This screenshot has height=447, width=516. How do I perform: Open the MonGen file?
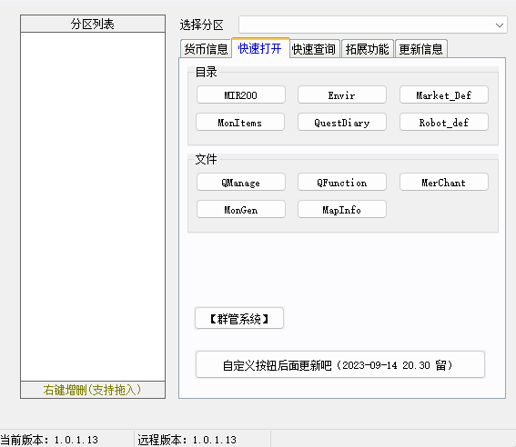241,210
